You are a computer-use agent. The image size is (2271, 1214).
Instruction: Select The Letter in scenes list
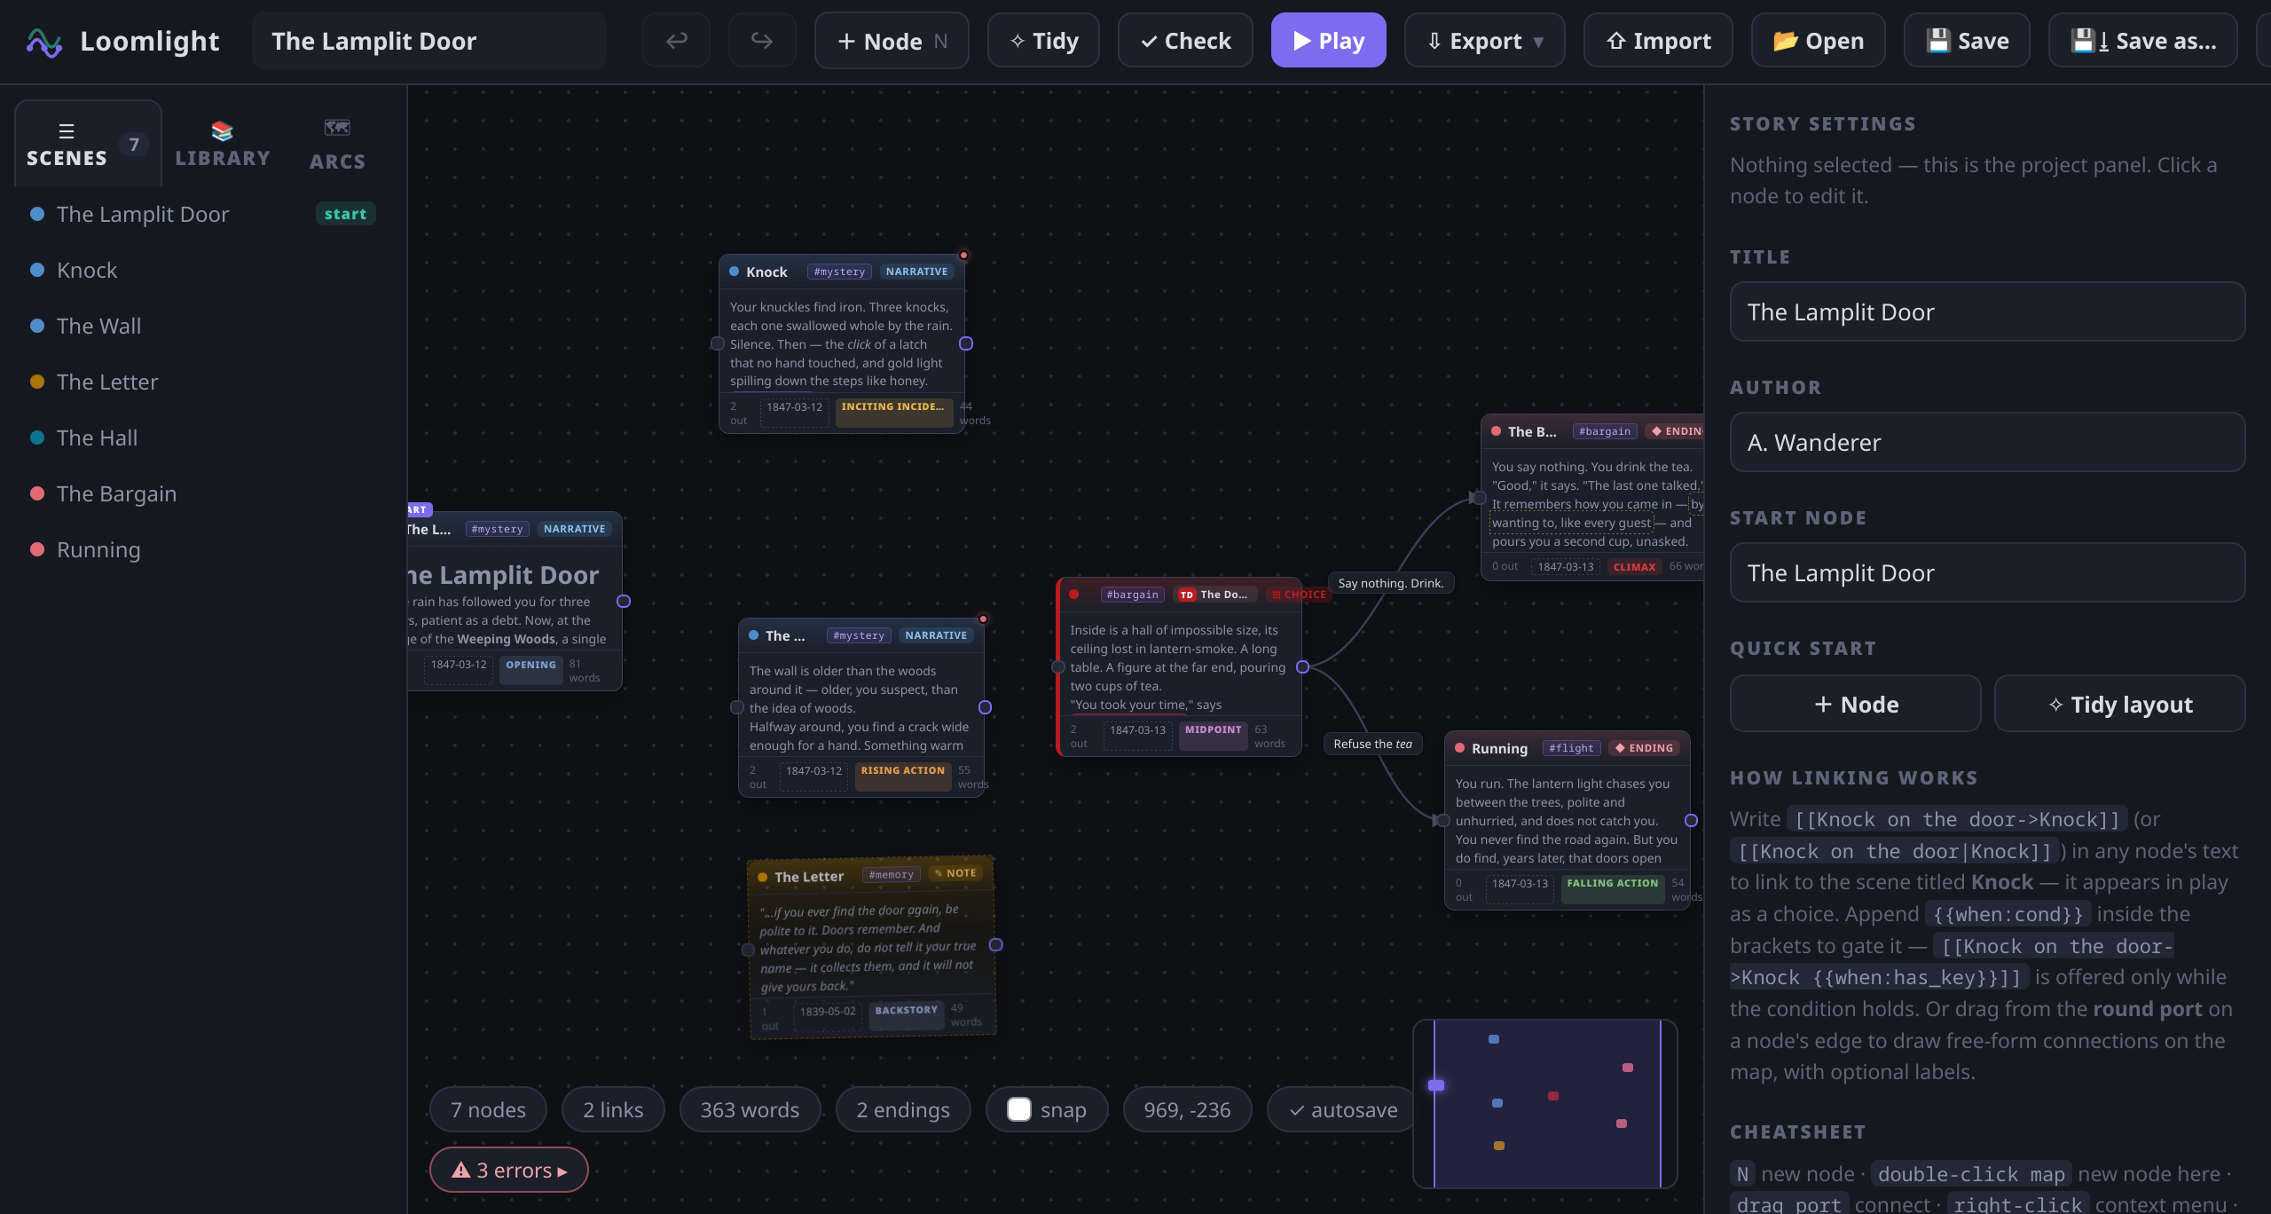click(203, 382)
